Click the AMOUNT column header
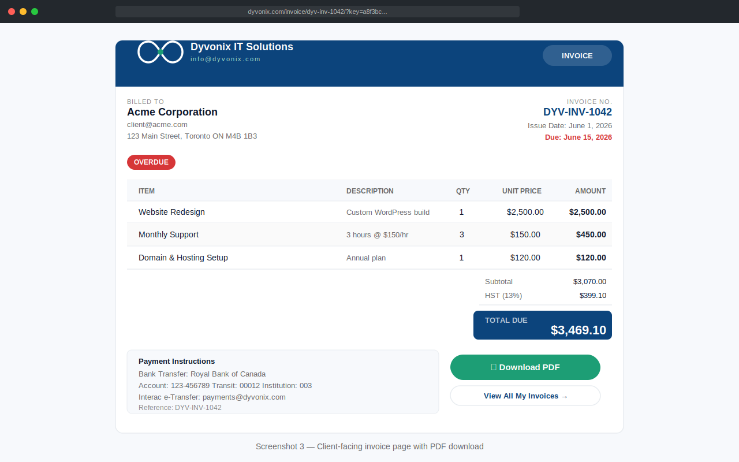Screen dimensions: 739x462 pyautogui.click(x=590, y=191)
